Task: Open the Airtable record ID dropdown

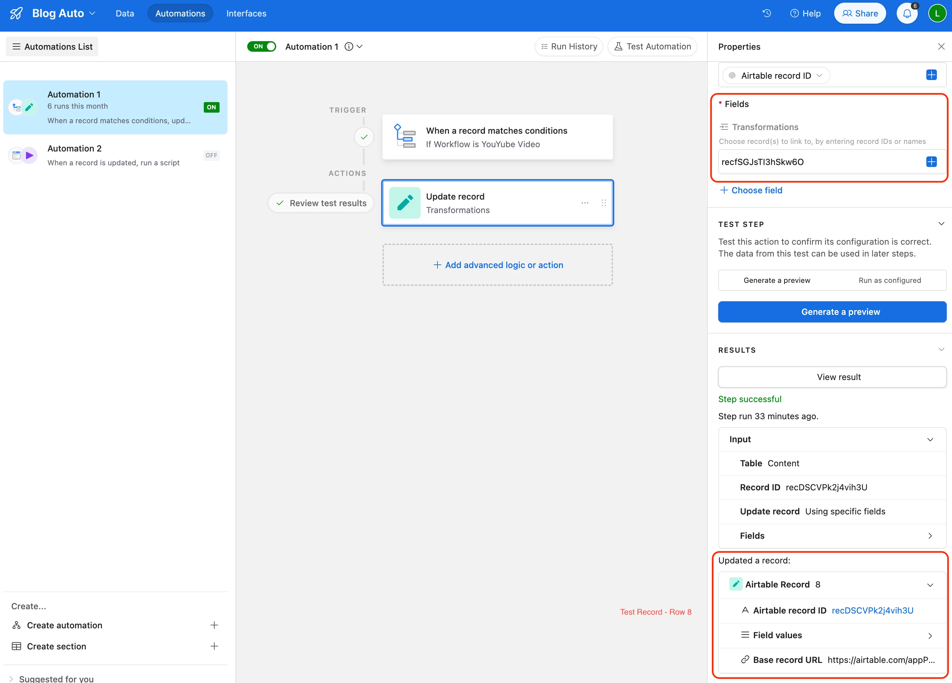Action: [776, 76]
